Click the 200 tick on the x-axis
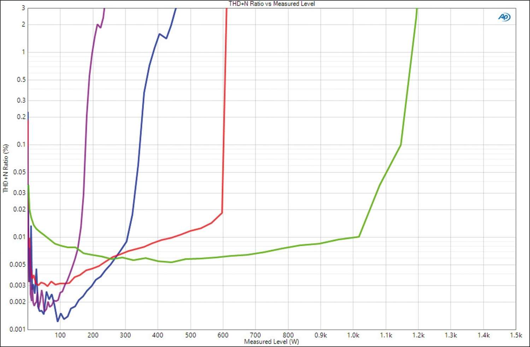 pos(93,335)
